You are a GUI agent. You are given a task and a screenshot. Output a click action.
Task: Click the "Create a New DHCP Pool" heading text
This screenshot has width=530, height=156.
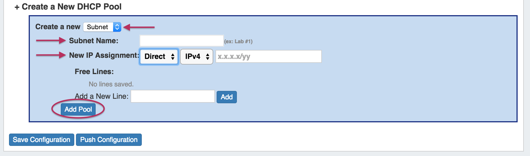pos(71,7)
